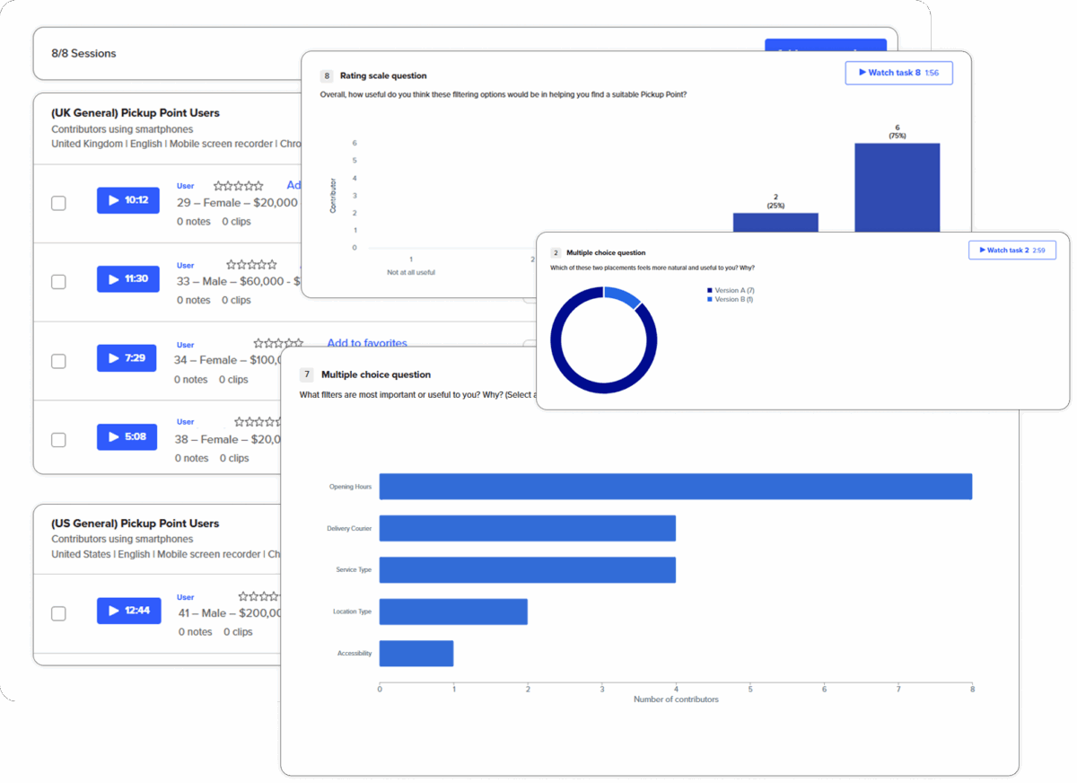
Task: Click the Version B legend swatch
Action: [710, 300]
